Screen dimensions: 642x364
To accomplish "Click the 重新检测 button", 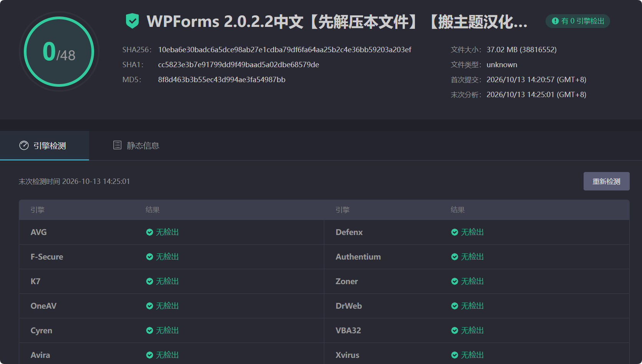I will point(606,181).
